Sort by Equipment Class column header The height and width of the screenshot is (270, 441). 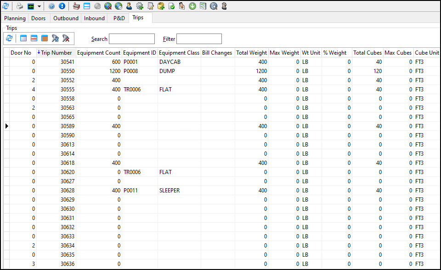(179, 53)
